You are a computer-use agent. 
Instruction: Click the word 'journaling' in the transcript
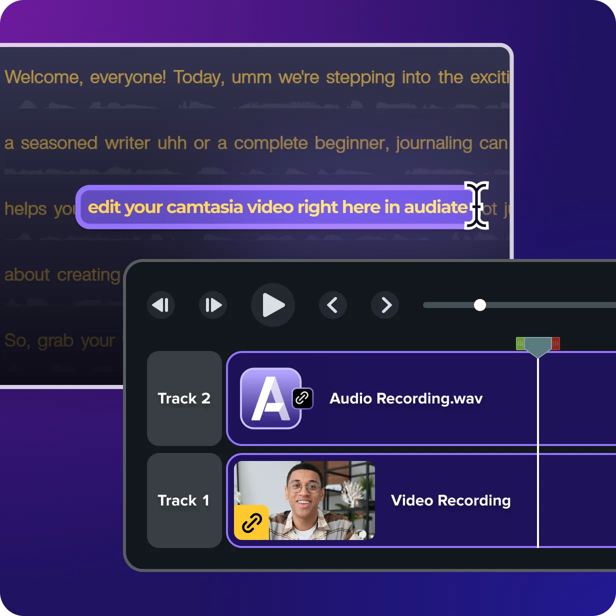pyautogui.click(x=434, y=143)
